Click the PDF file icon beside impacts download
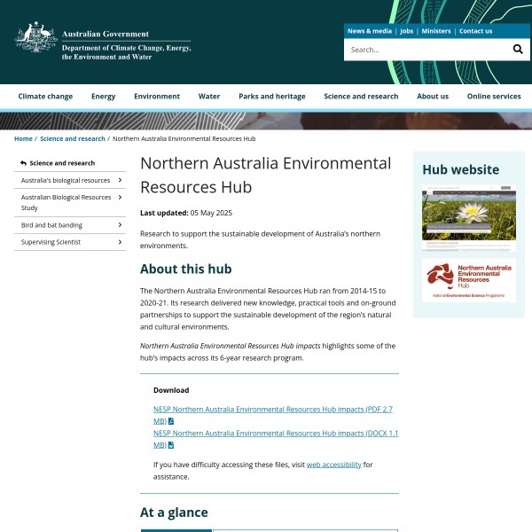Screen dimensions: 532x532 (171, 421)
